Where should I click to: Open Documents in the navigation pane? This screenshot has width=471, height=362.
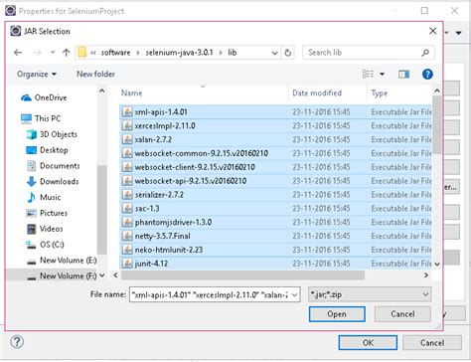coord(53,166)
